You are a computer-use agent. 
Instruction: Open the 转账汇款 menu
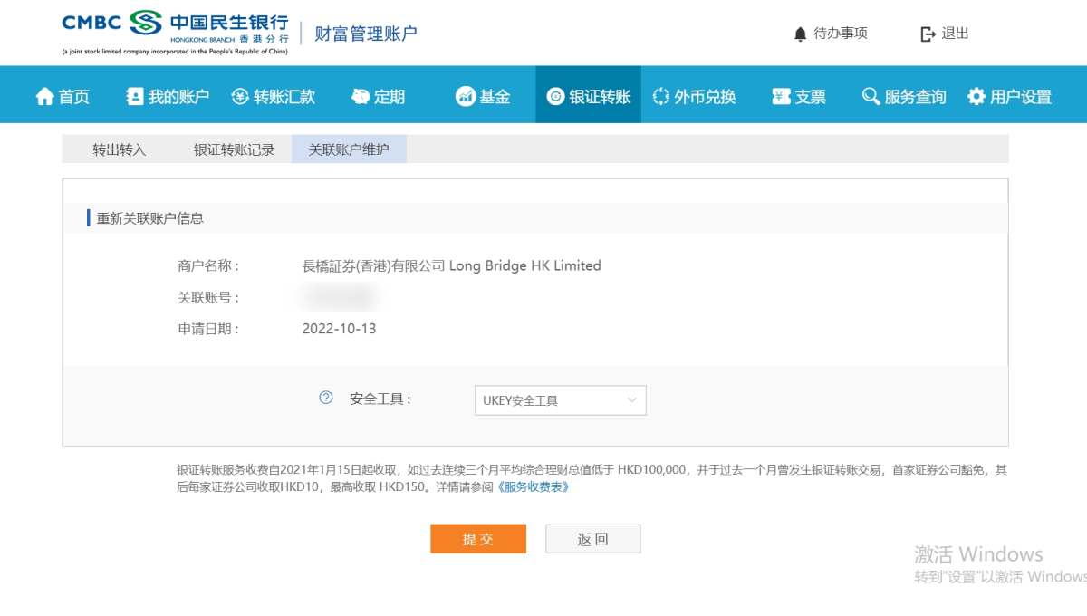(273, 96)
